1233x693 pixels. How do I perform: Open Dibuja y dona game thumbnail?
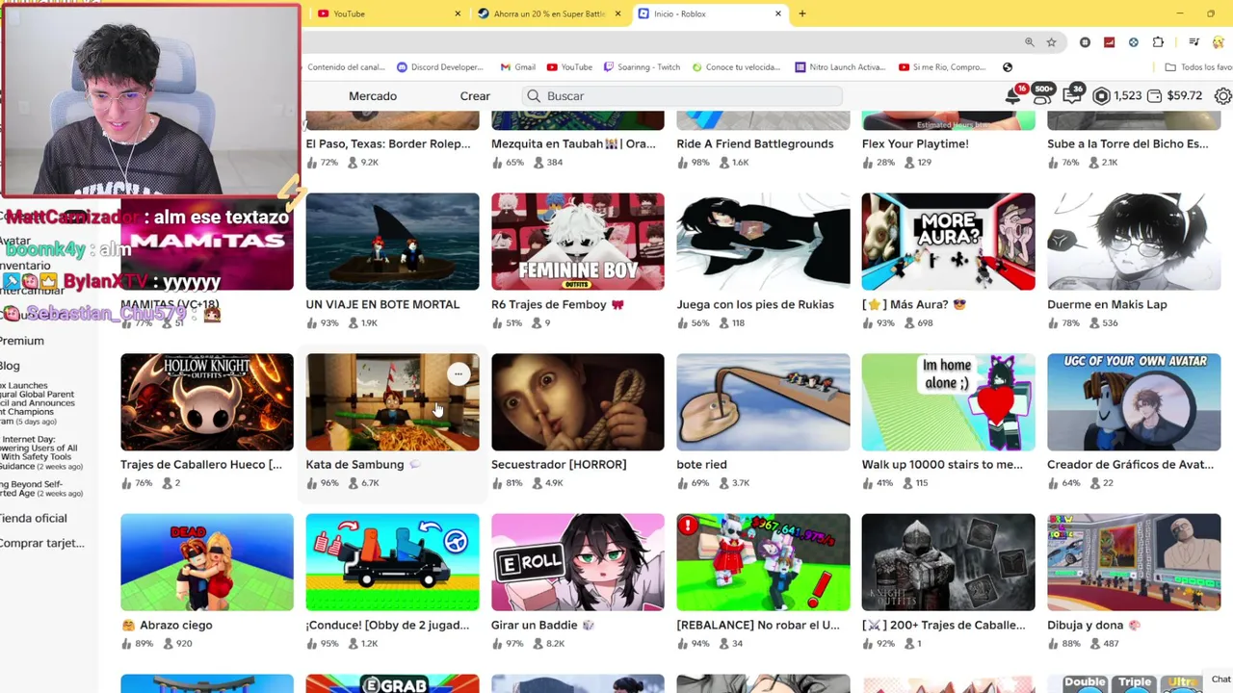pyautogui.click(x=1134, y=562)
